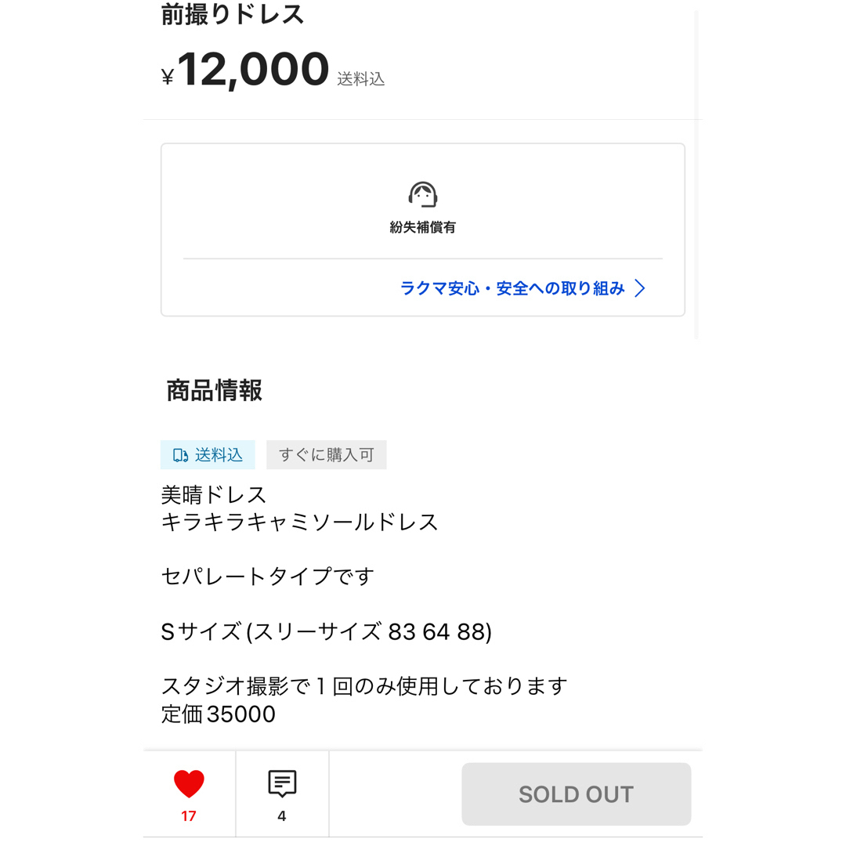Click the support headset icon
The height and width of the screenshot is (846, 846).
click(423, 194)
